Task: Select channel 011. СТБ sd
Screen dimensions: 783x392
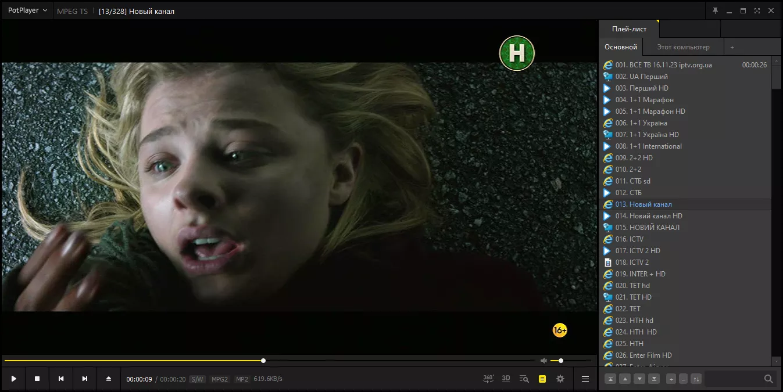Action: click(x=685, y=181)
